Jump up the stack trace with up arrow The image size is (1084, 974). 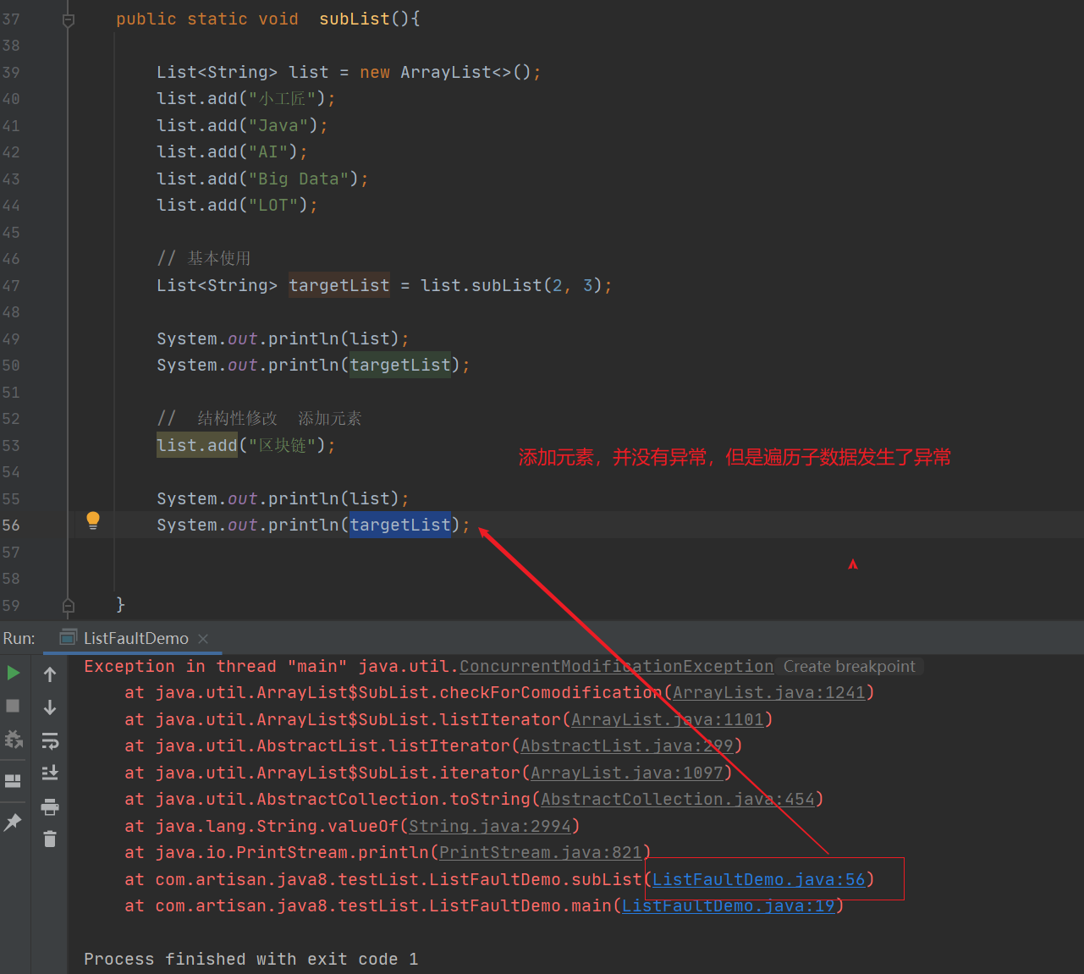point(50,674)
